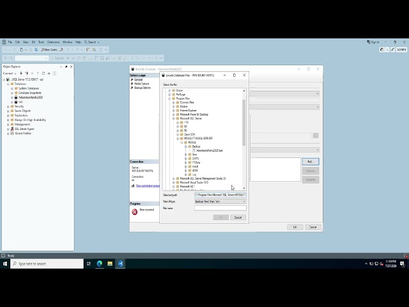Select the AdventureWorks2025.bak file

point(210,151)
